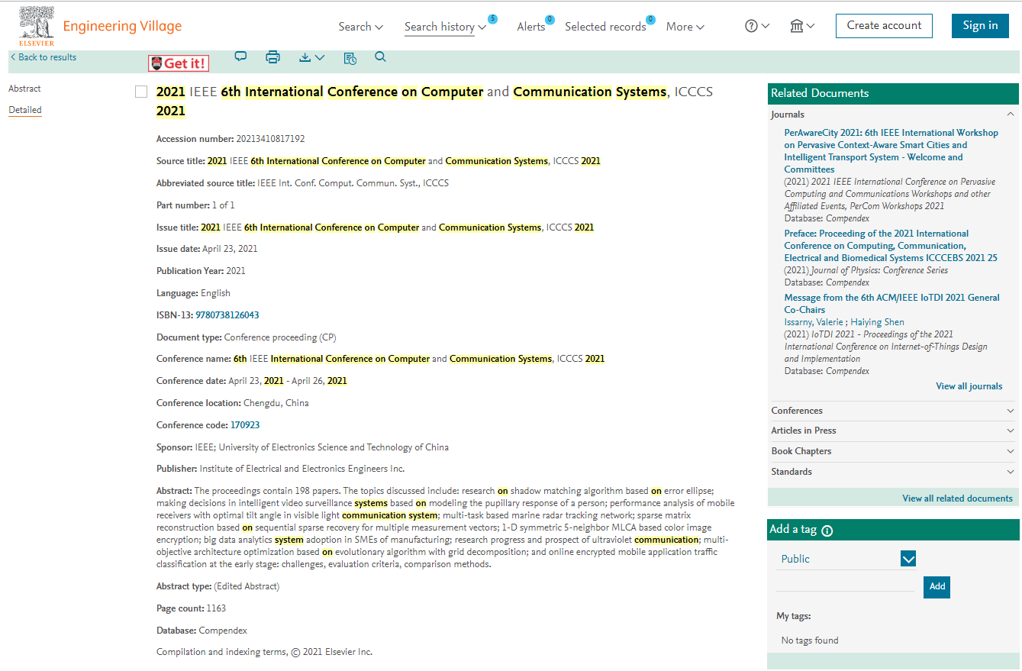Click the Related Documents panel header
Image resolution: width=1022 pixels, height=671 pixels.
pyautogui.click(x=893, y=93)
